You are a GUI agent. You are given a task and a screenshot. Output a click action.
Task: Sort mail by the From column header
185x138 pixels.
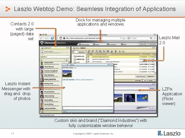(x=99, y=54)
